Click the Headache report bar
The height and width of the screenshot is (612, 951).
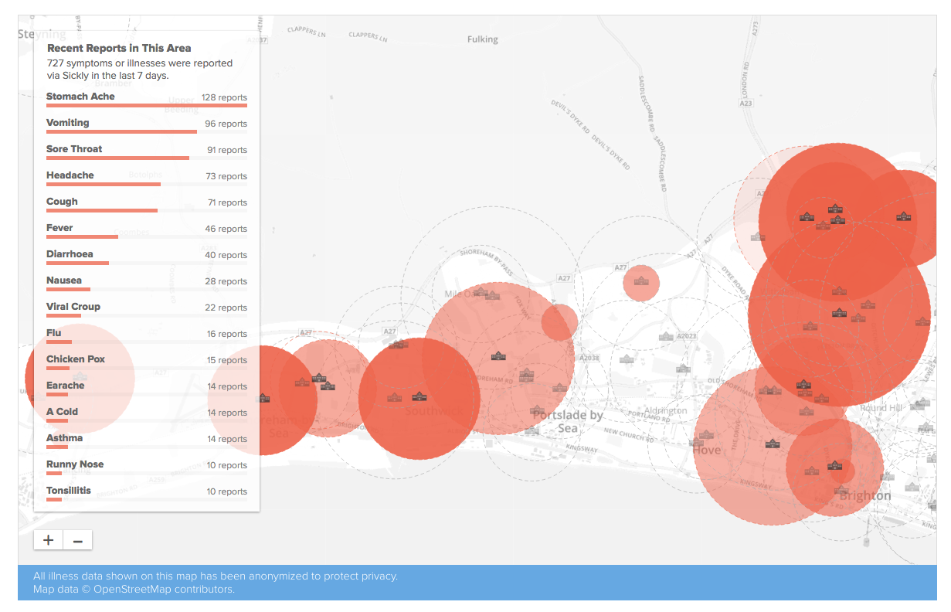104,184
